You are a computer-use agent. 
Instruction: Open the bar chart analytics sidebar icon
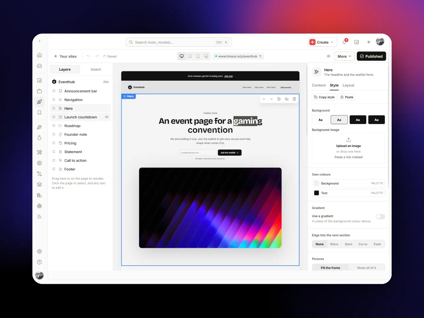(x=39, y=80)
